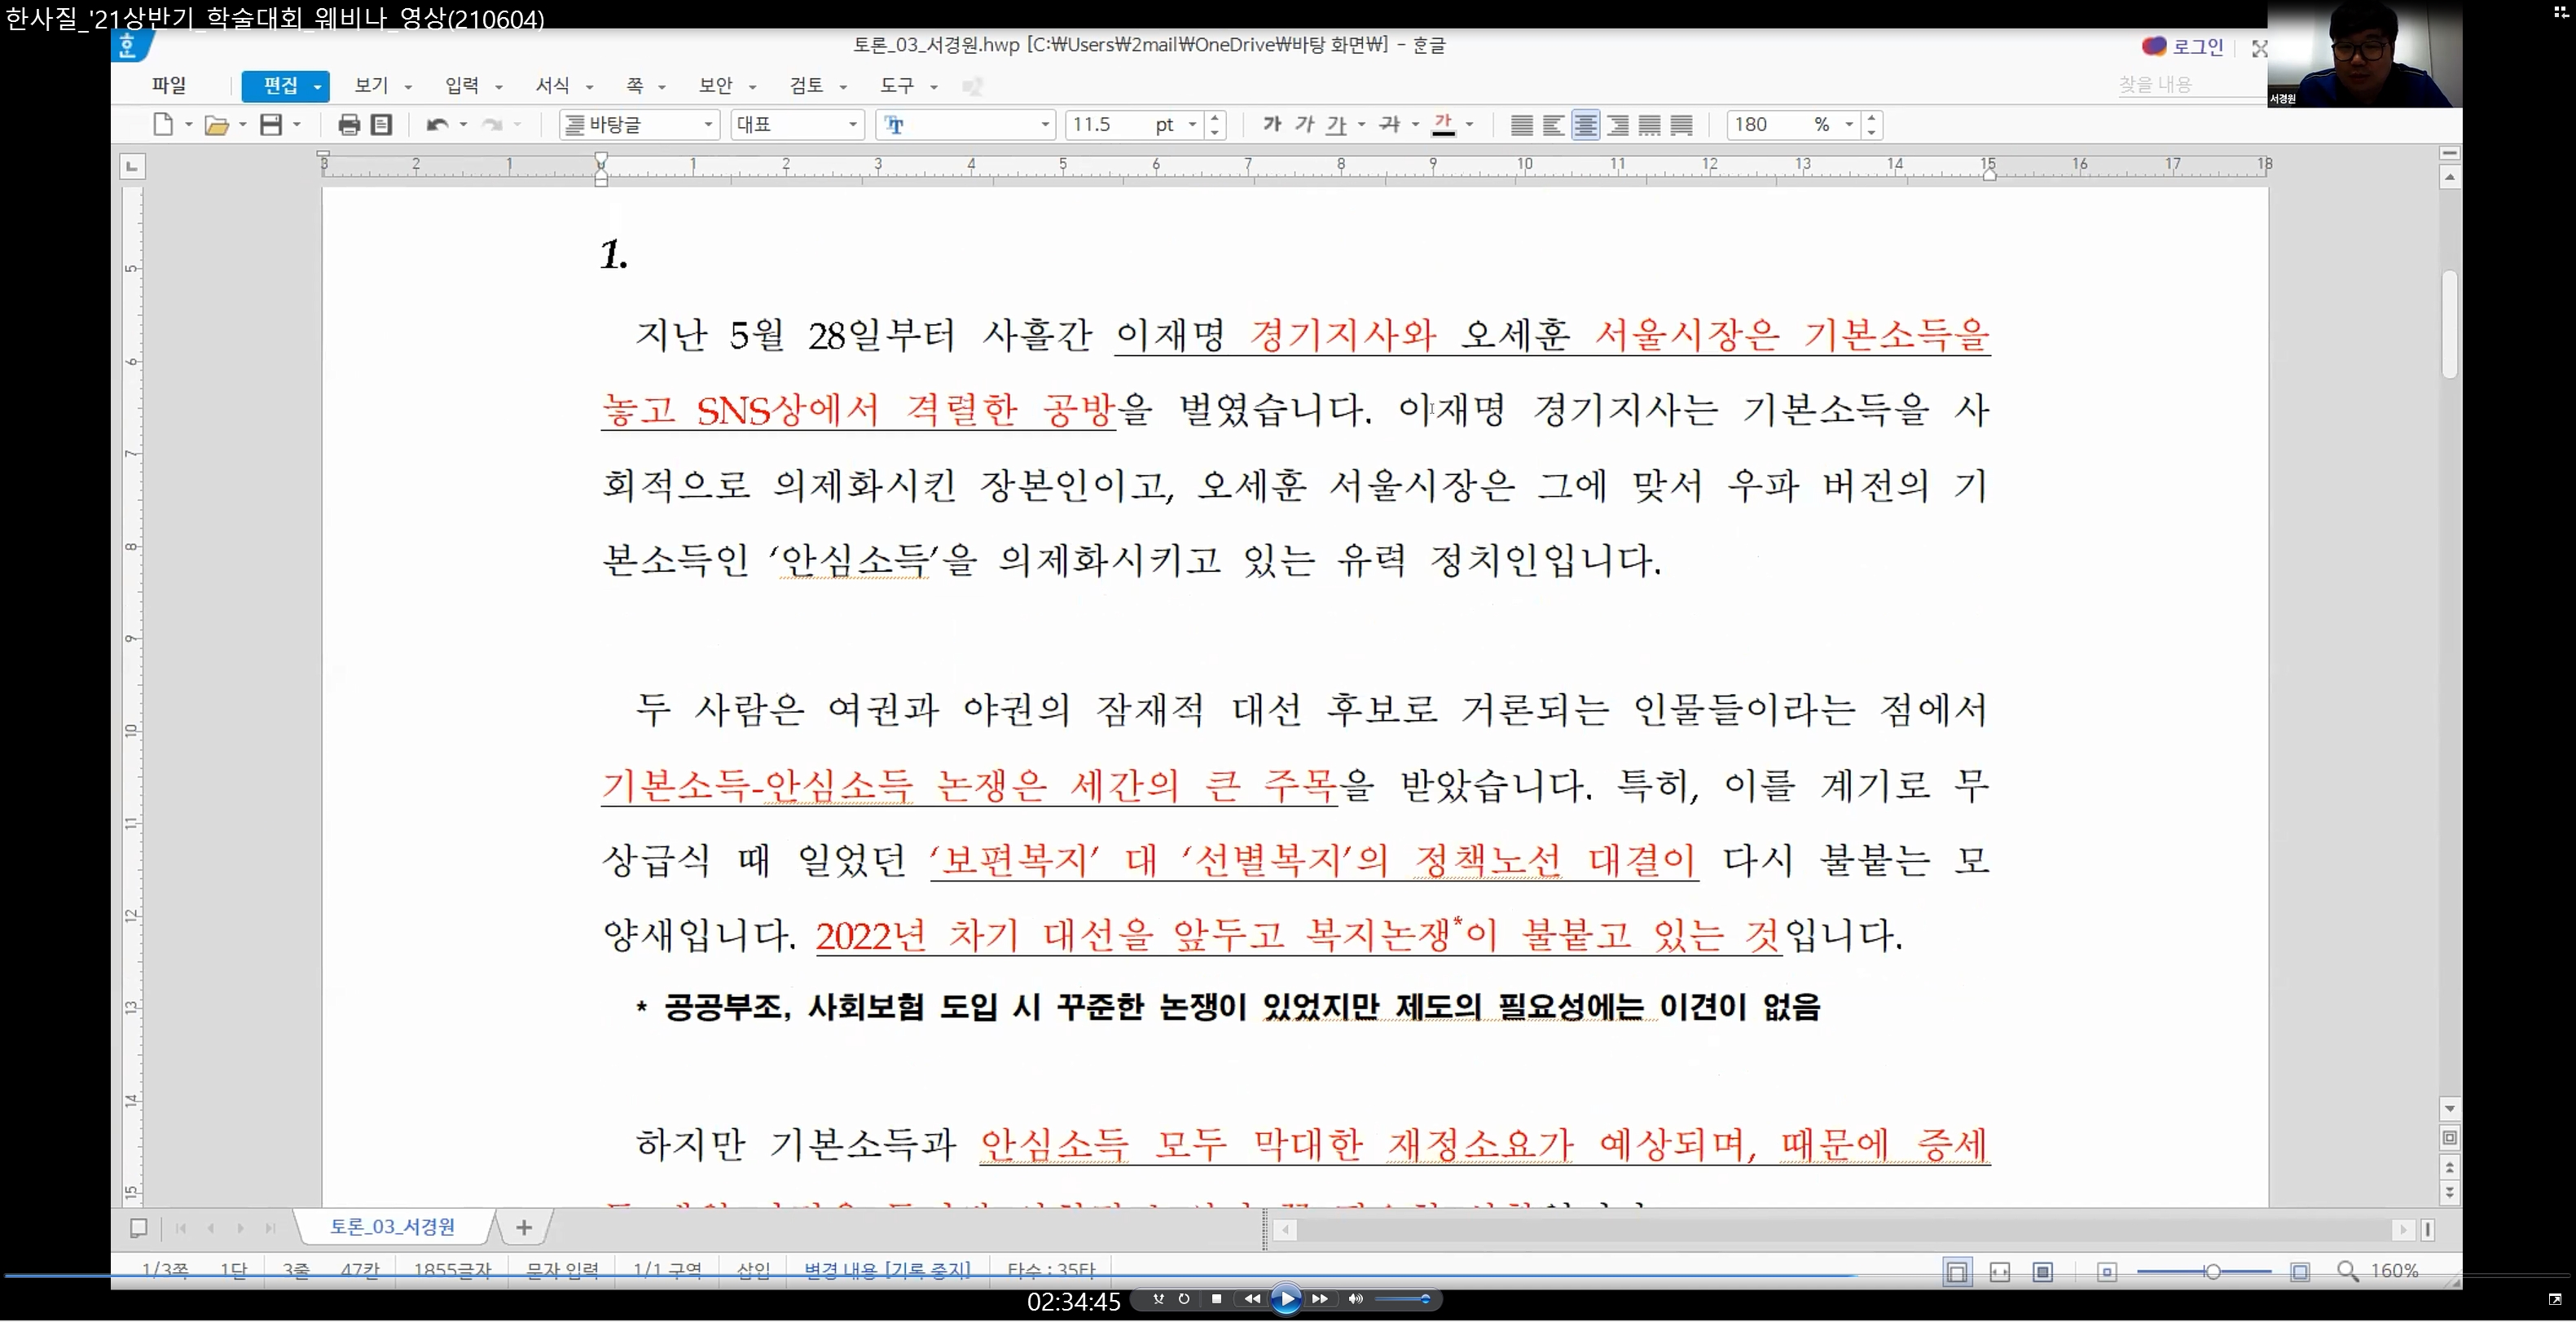Expand the 대표 language dropdown
Screen dimensions: 2576x1322
(x=852, y=125)
